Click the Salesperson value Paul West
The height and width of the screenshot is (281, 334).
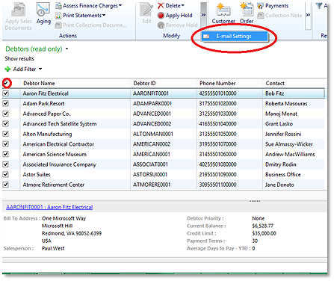[x=53, y=248]
